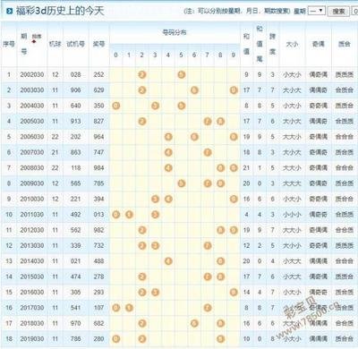Viewport: 358px width, 349px height.
Task: Click ball 6 in row 2003030
Action: 194,90
